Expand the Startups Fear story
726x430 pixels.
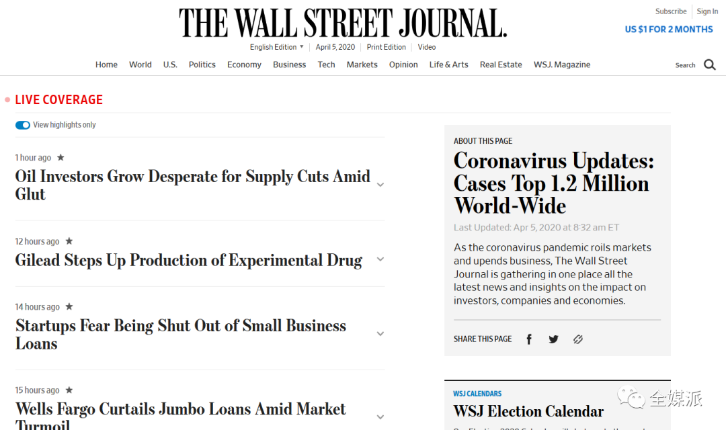tap(380, 334)
